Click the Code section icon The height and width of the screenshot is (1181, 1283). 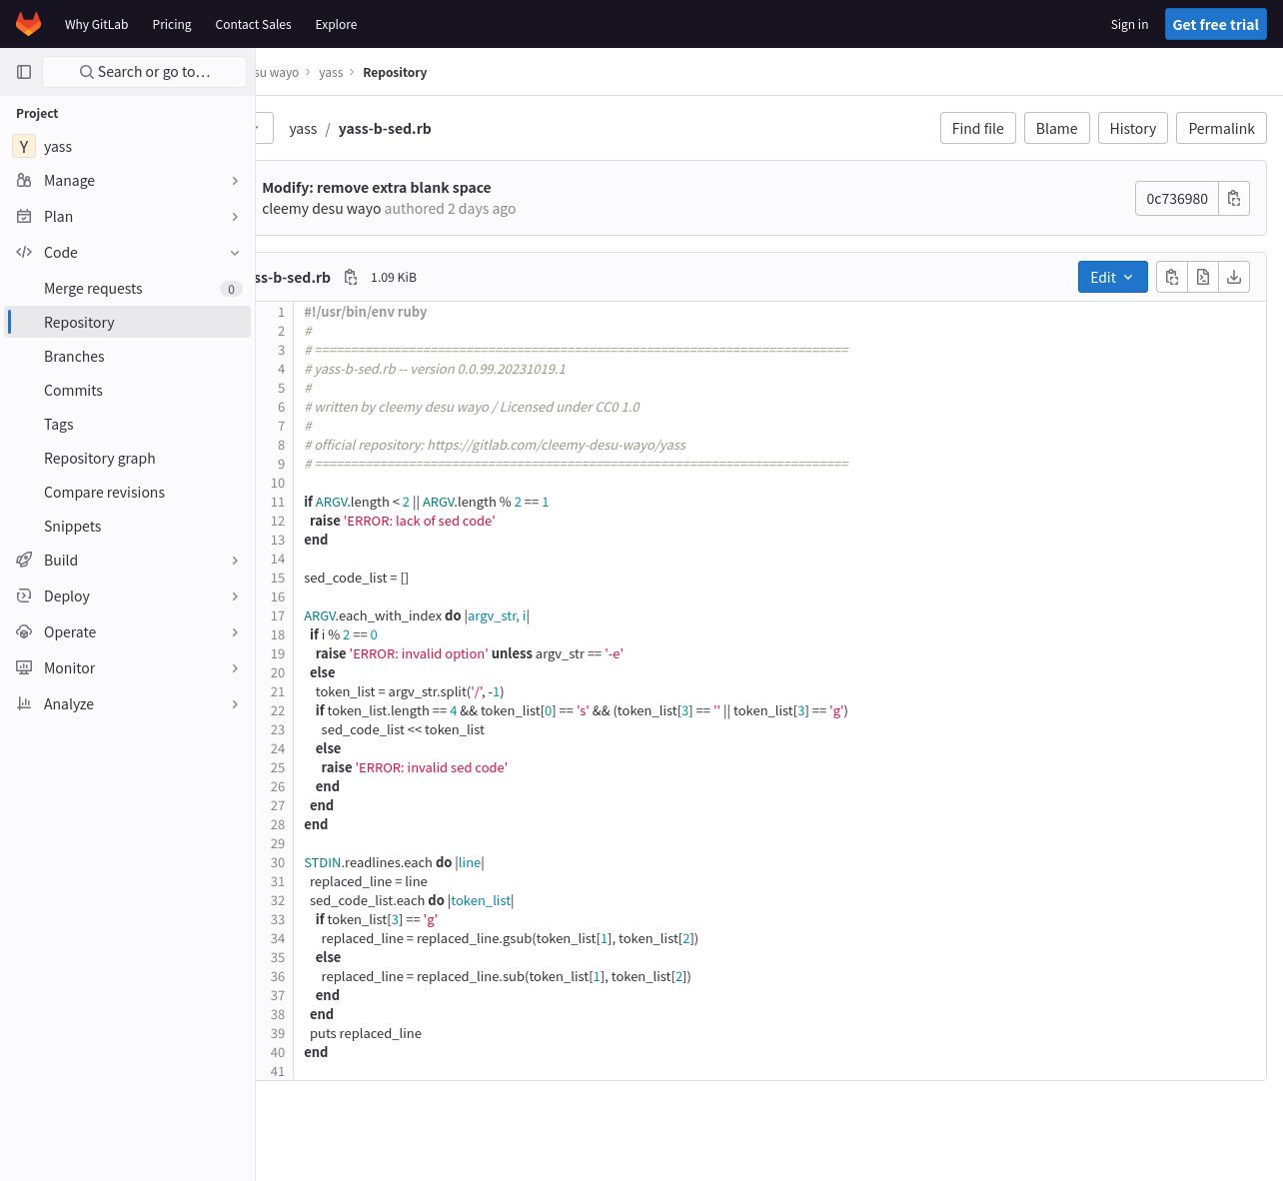tap(24, 252)
